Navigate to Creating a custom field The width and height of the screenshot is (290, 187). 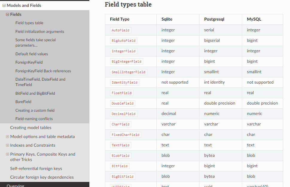pyautogui.click(x=35, y=110)
